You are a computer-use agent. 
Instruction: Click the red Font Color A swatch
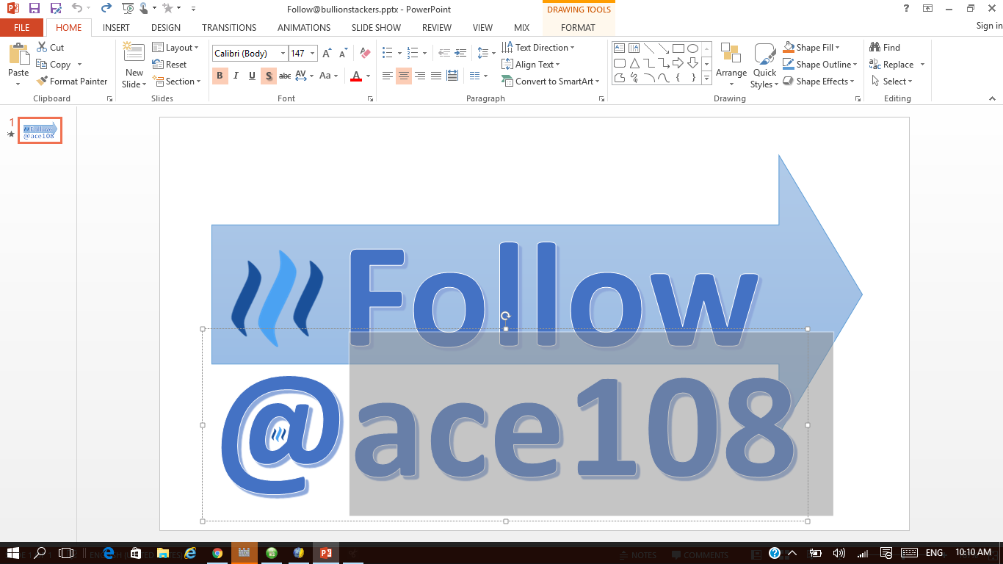click(357, 76)
